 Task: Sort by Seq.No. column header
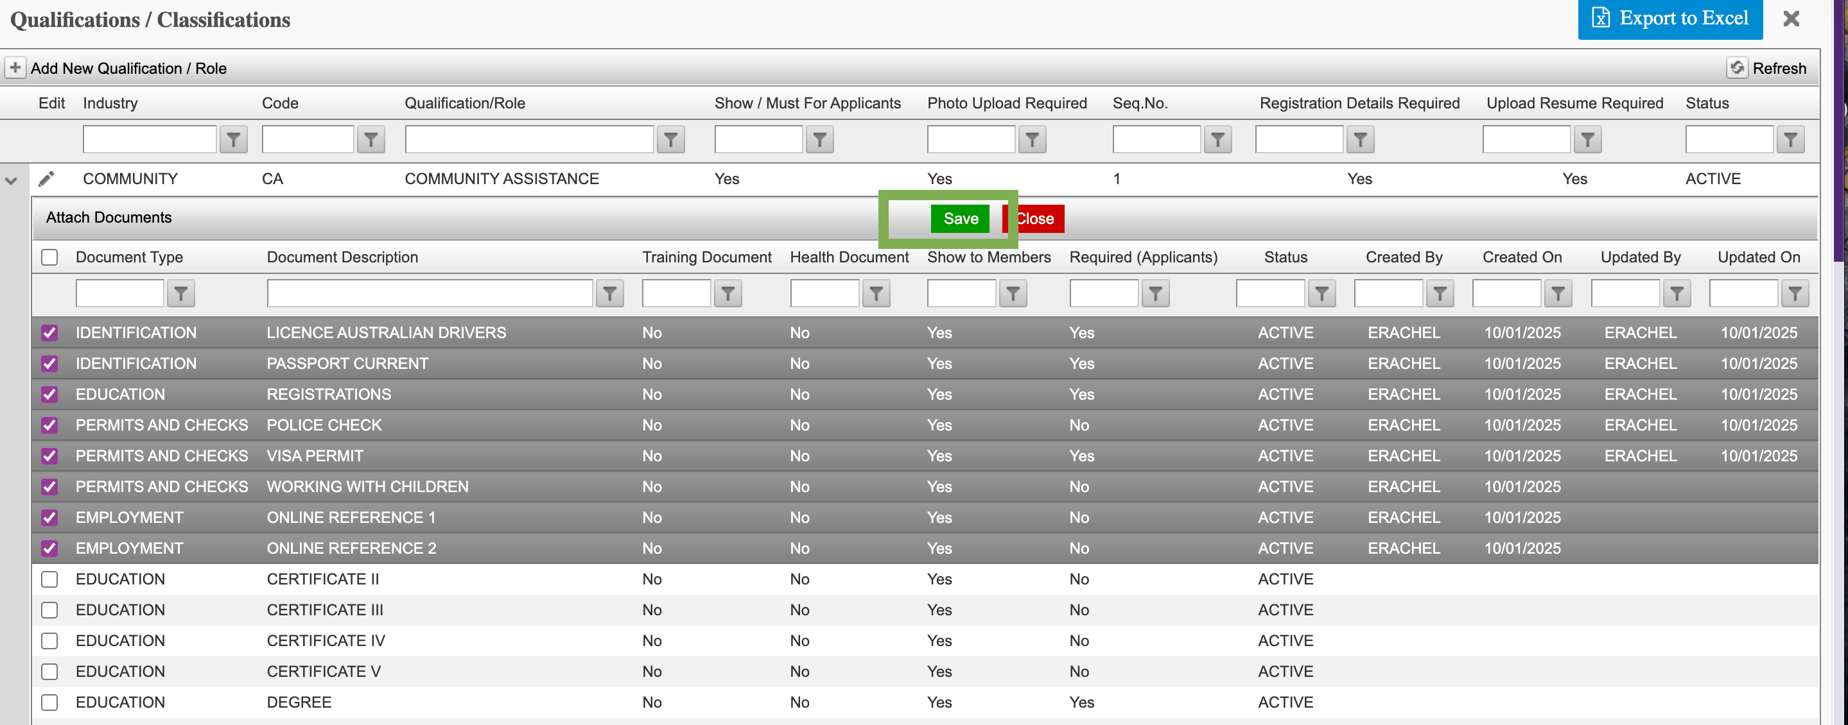[x=1140, y=103]
